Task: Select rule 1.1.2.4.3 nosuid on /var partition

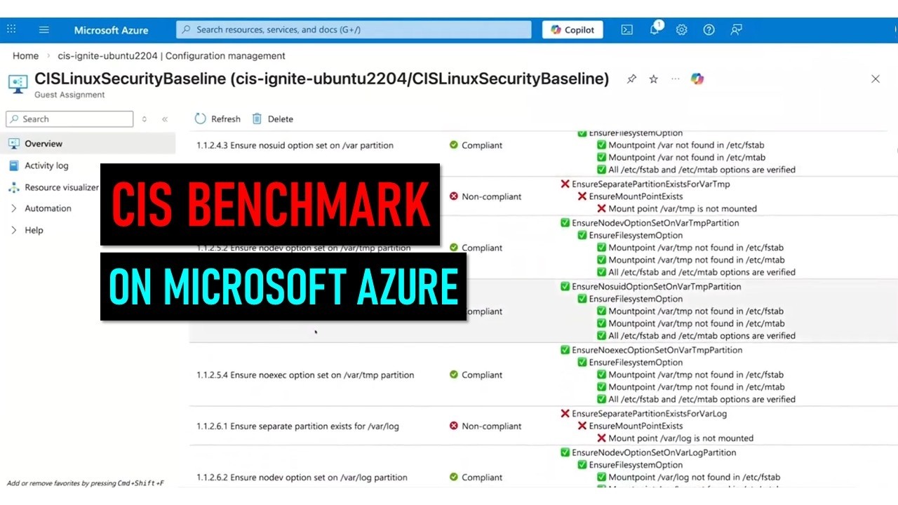Action: point(295,145)
